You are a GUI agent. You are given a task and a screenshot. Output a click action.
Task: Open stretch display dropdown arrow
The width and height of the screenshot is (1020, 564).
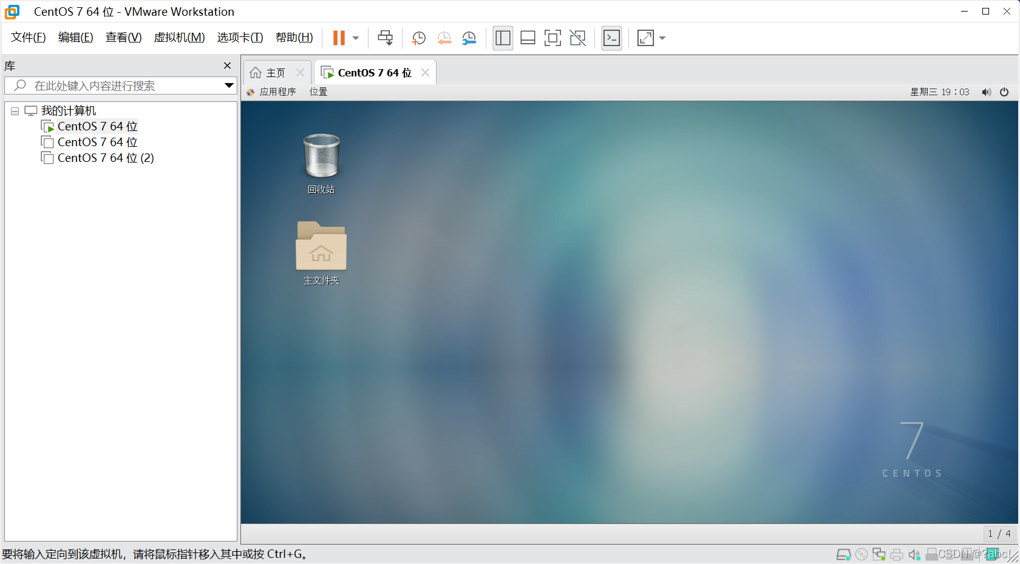tap(662, 38)
